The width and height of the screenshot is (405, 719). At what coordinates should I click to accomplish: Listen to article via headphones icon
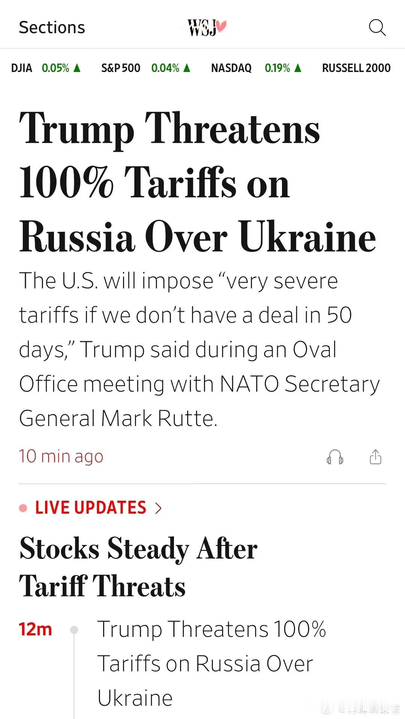[335, 457]
